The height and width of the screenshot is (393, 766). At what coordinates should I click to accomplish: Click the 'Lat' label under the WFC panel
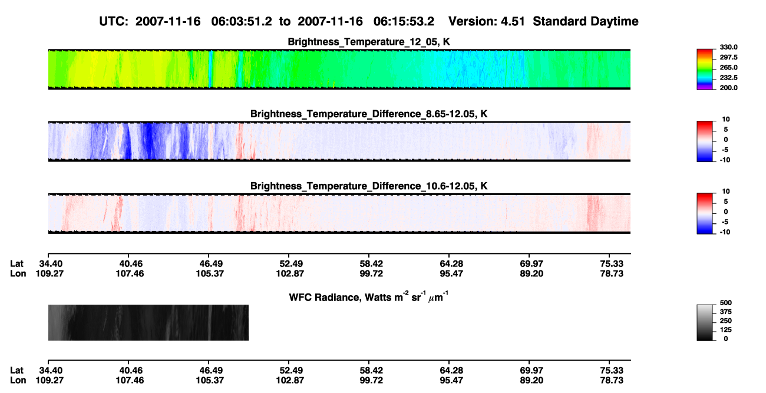pyautogui.click(x=17, y=371)
